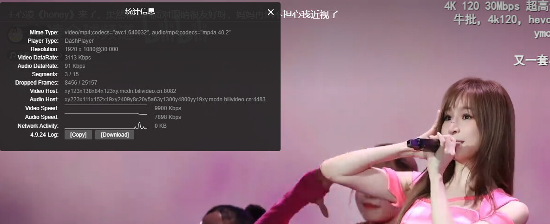Click the Segments label
550x224 pixels.
(45, 74)
